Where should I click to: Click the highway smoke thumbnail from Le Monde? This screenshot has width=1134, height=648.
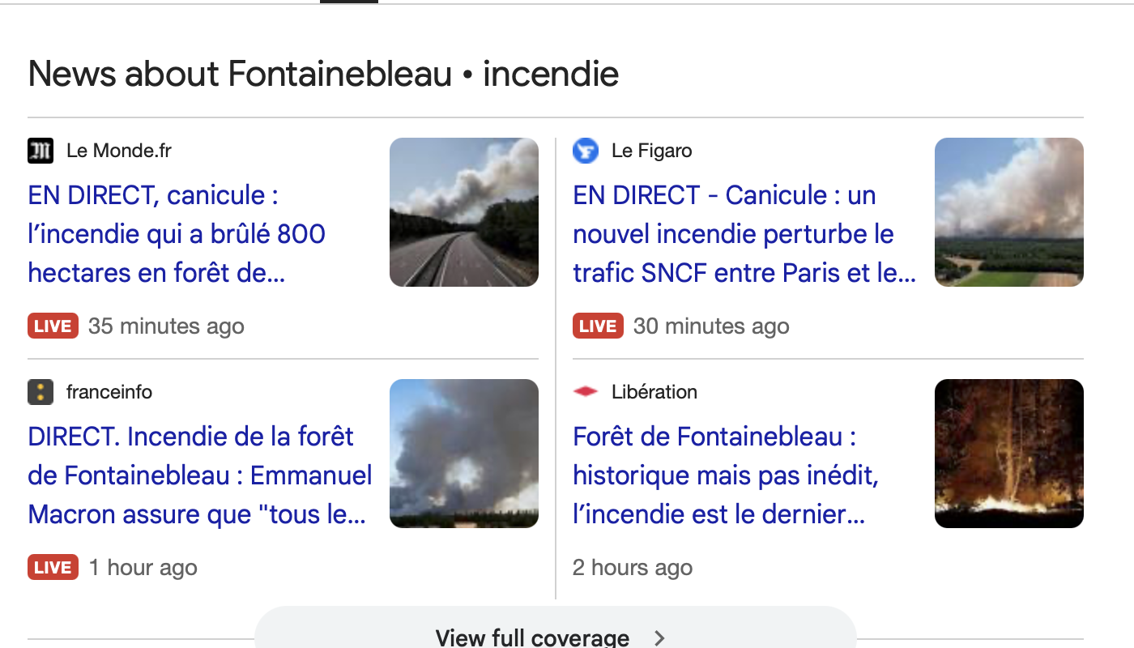(464, 212)
